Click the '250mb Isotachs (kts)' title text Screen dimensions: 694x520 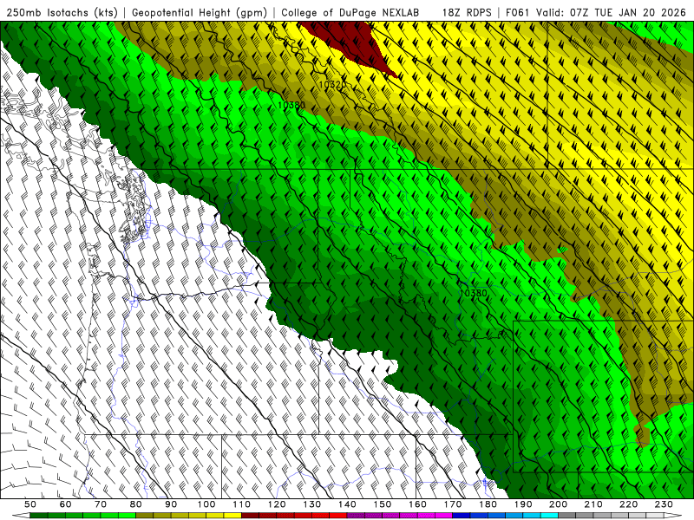click(62, 13)
